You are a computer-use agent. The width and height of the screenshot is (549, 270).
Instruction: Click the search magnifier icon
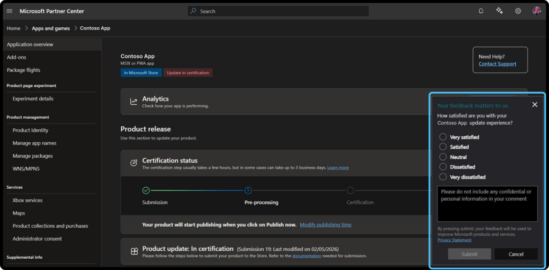coord(193,11)
